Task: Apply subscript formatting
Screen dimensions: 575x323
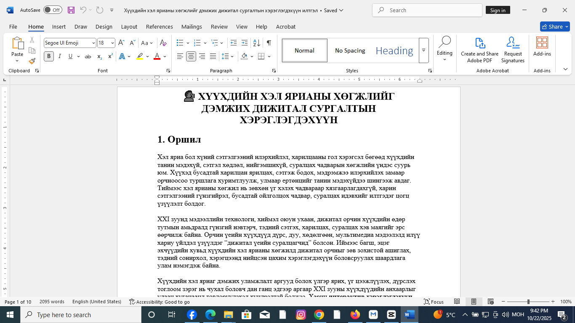Action: pos(99,56)
